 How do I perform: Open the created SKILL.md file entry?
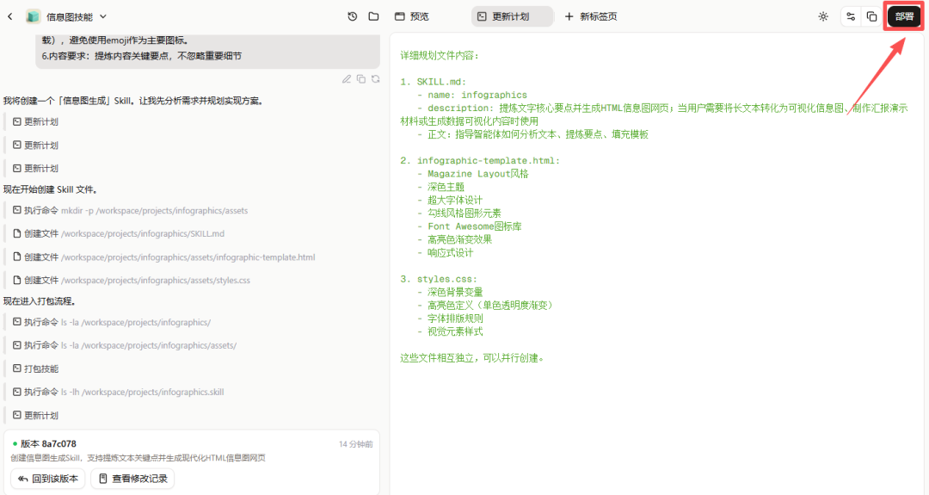pyautogui.click(x=119, y=233)
